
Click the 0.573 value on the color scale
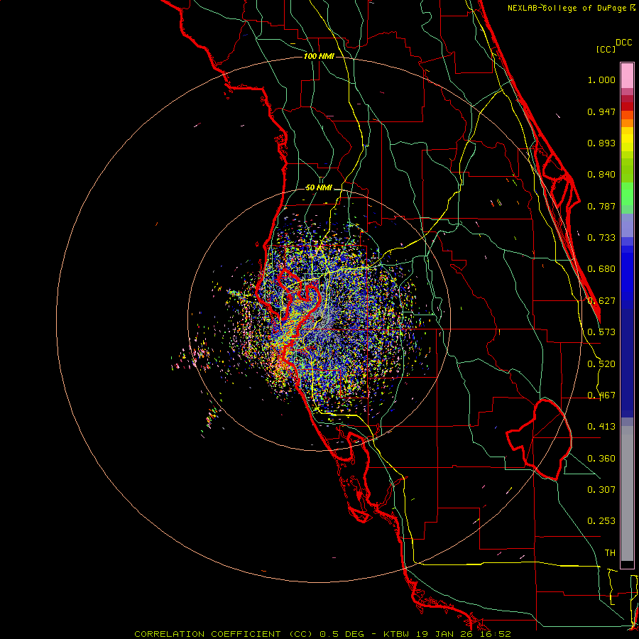point(601,332)
